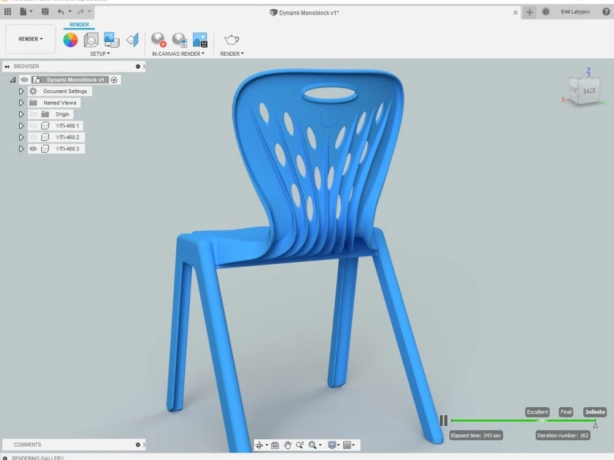Open the data panel grid icon
Viewport: 614px width, 460px height.
pyautogui.click(x=7, y=12)
